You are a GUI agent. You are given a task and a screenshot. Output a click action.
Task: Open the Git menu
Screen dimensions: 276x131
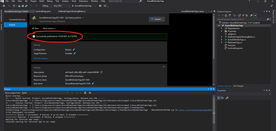26,1
